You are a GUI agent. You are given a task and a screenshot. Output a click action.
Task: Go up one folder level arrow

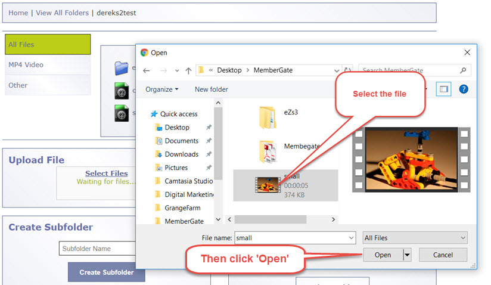(188, 71)
